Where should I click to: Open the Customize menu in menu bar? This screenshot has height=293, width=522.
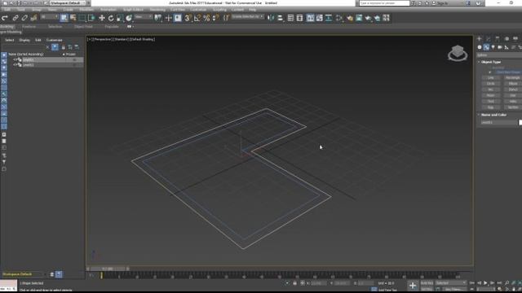point(198,10)
